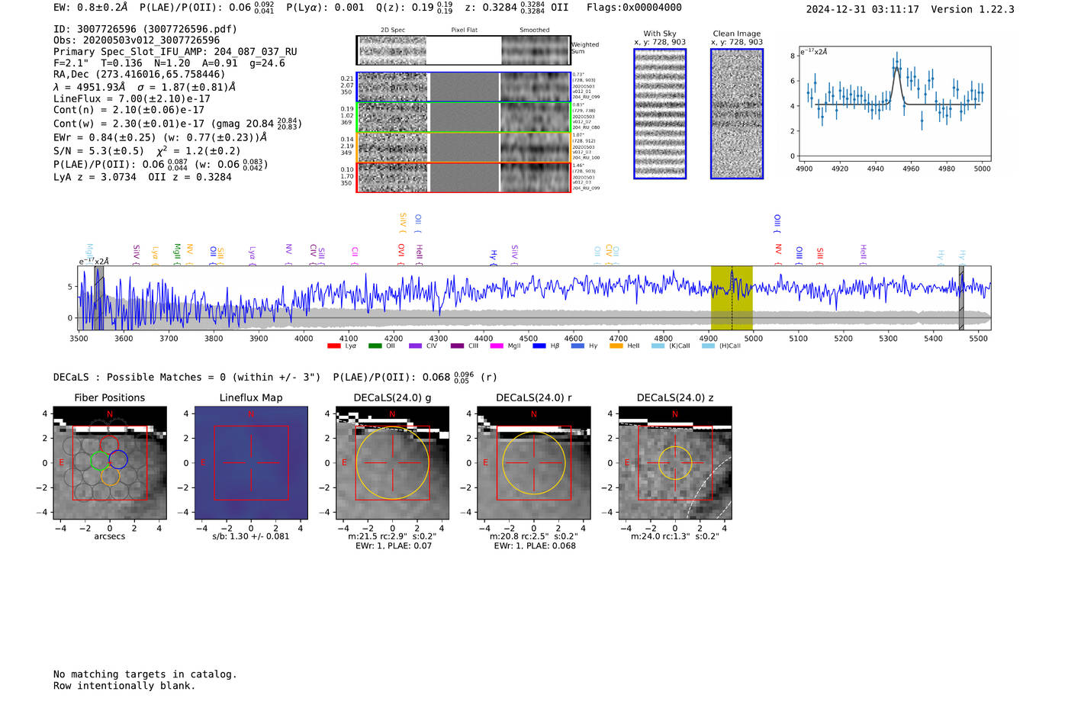This screenshot has height=727, width=1068.
Task: Select the red-bordered 2D spectrum row
Action: [463, 177]
